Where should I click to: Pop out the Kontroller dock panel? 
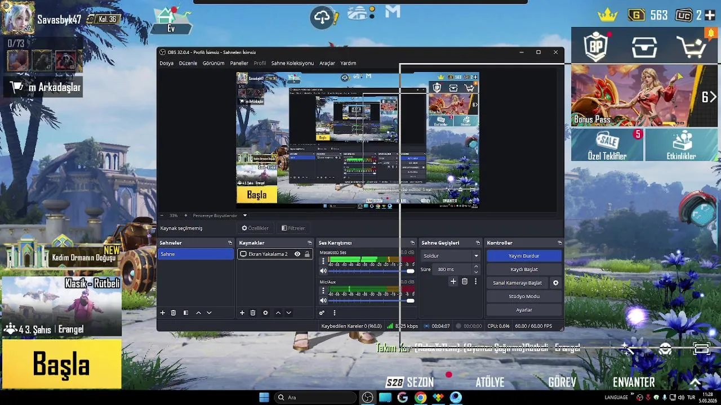click(559, 243)
